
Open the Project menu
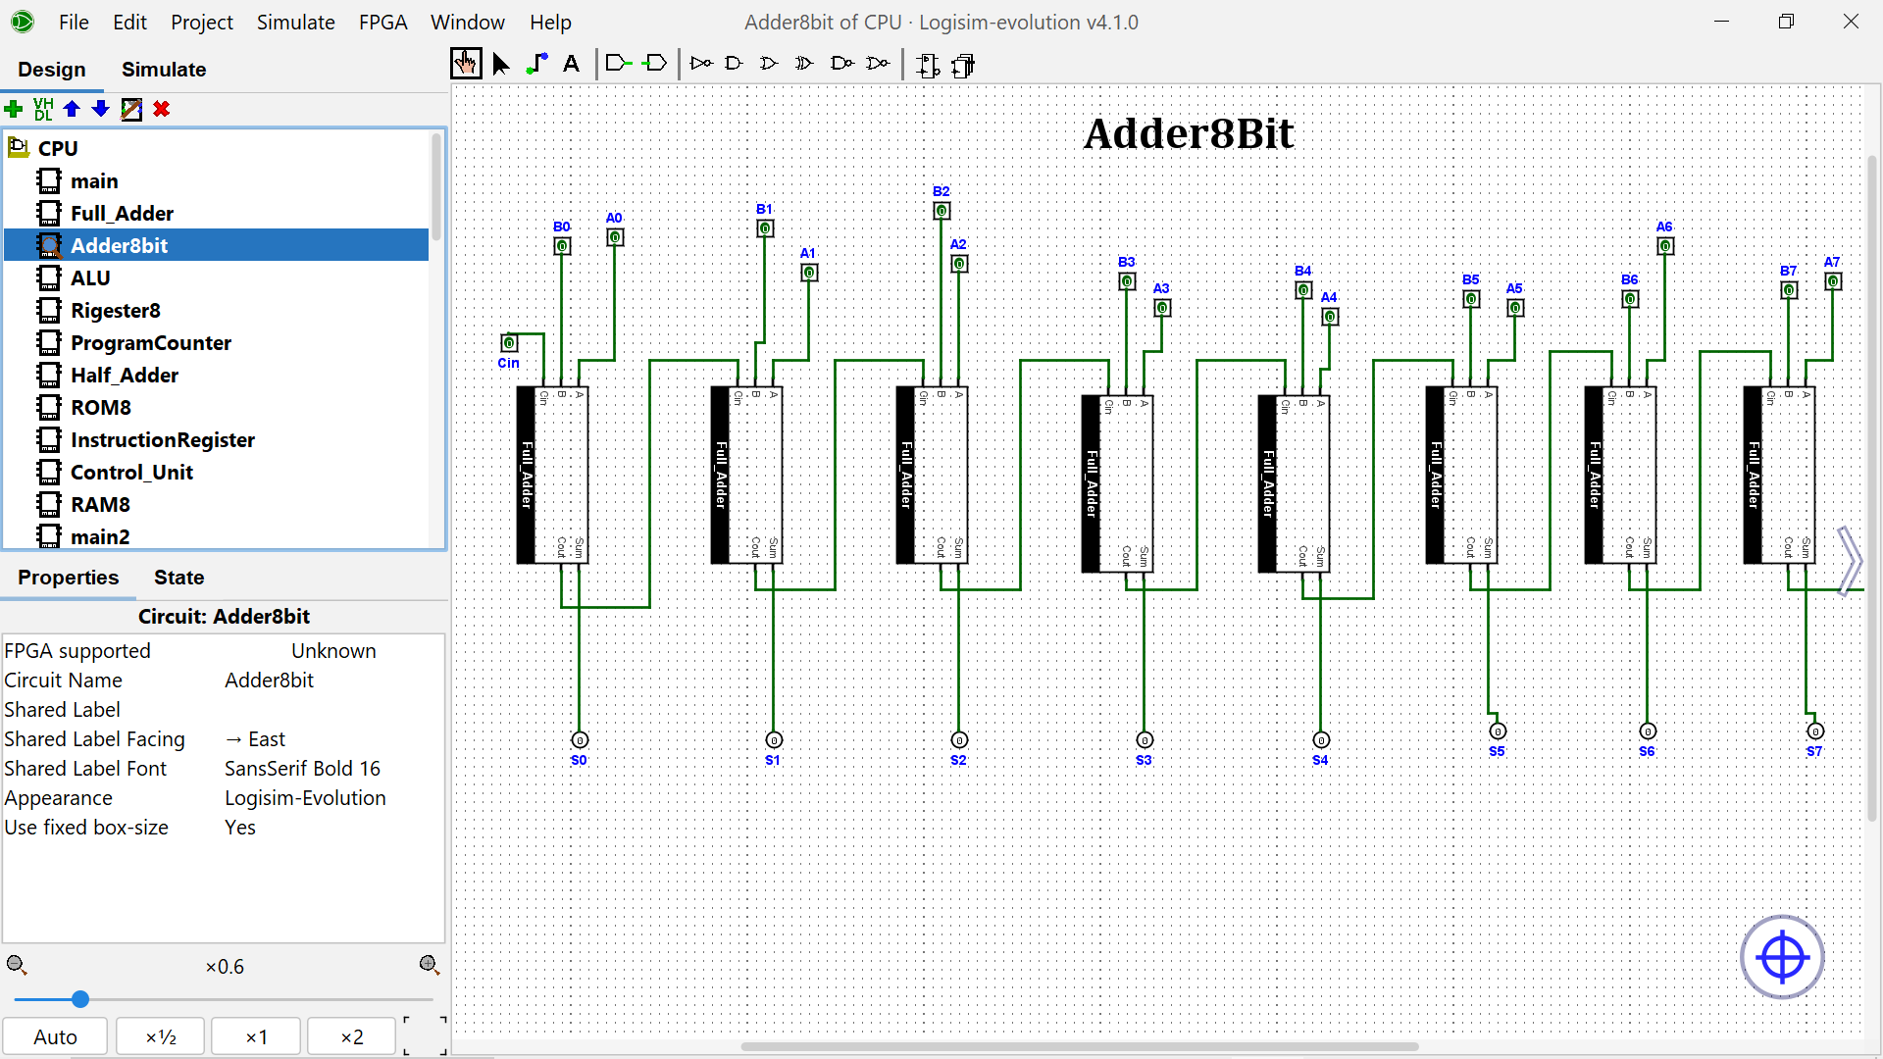(202, 22)
